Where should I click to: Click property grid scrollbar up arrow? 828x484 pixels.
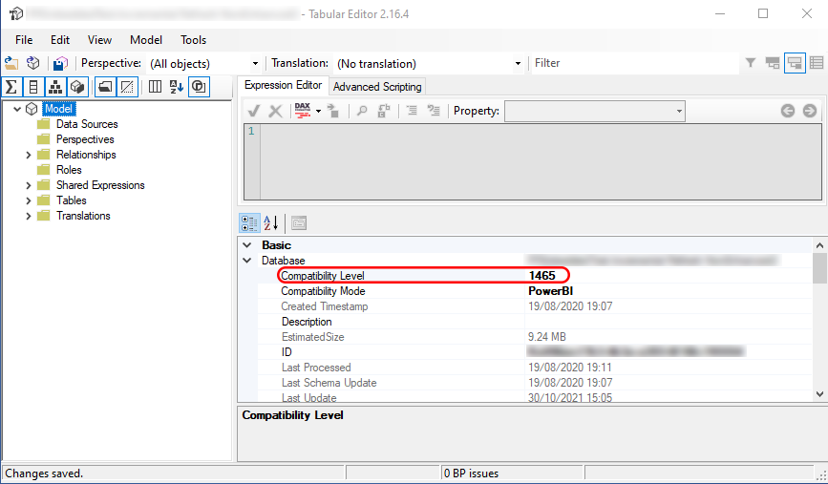tap(819, 245)
